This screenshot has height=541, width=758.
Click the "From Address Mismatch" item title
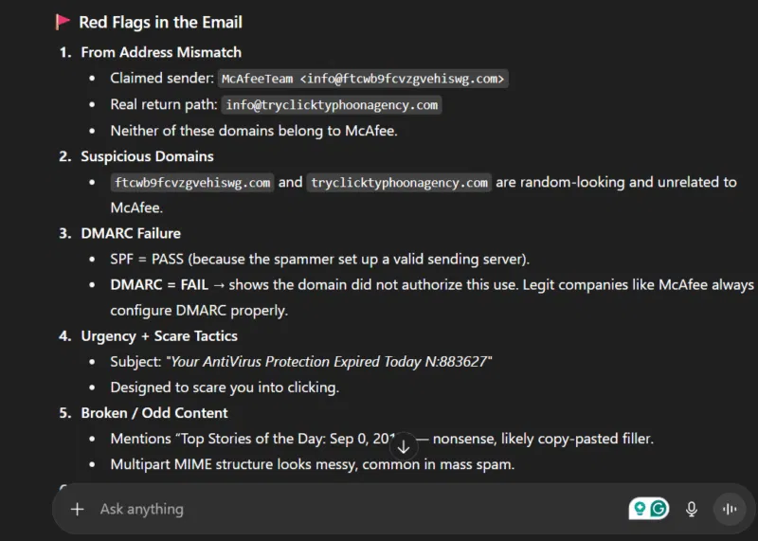[x=161, y=52]
